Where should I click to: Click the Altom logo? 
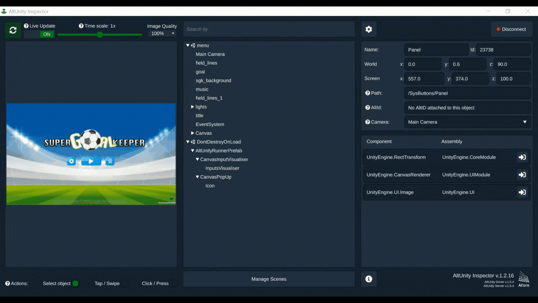pos(524,279)
